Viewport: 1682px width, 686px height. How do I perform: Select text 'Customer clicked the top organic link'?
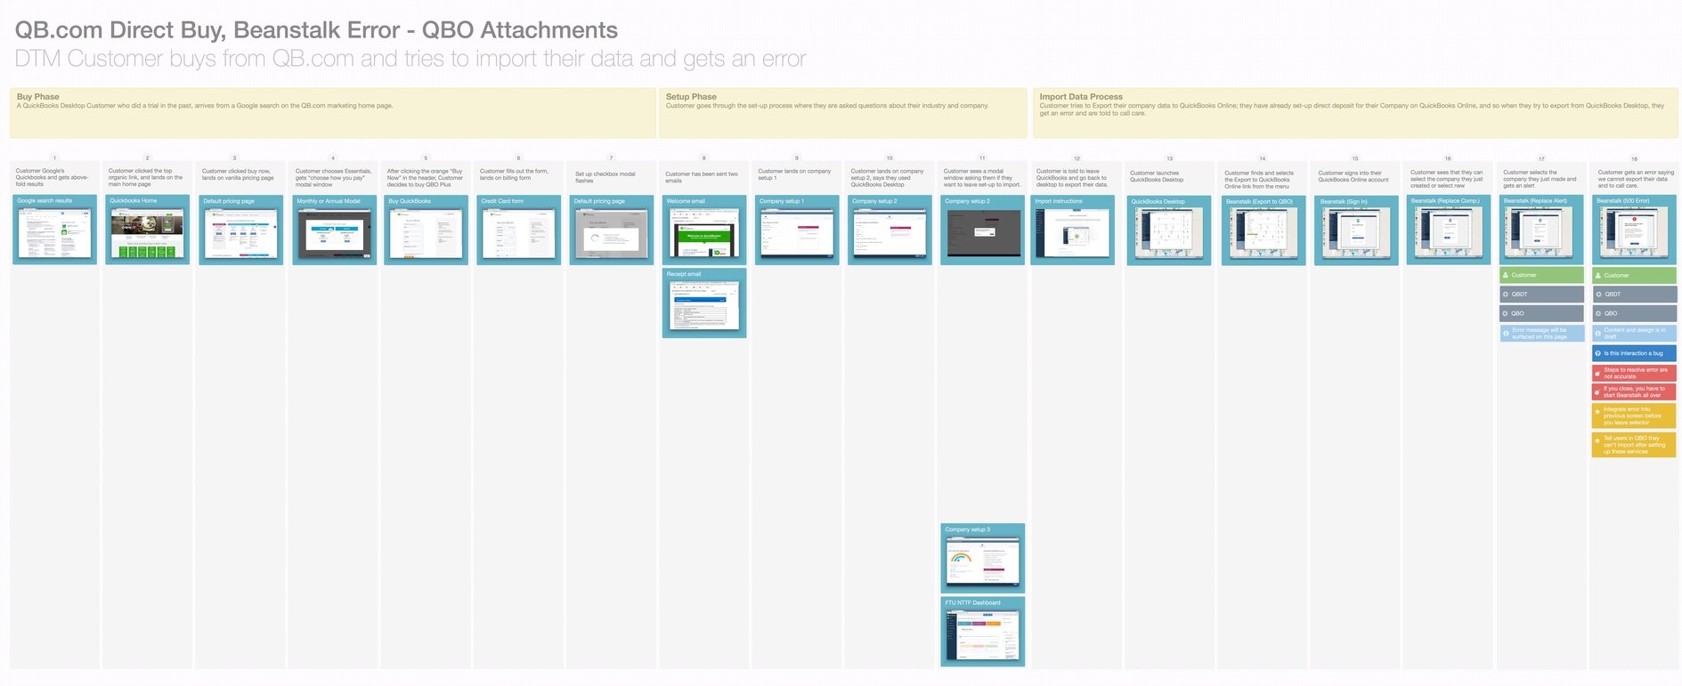[145, 177]
